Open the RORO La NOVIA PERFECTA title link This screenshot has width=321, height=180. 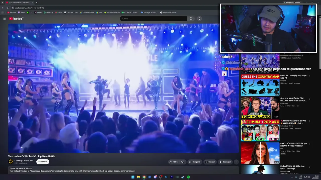point(294,144)
